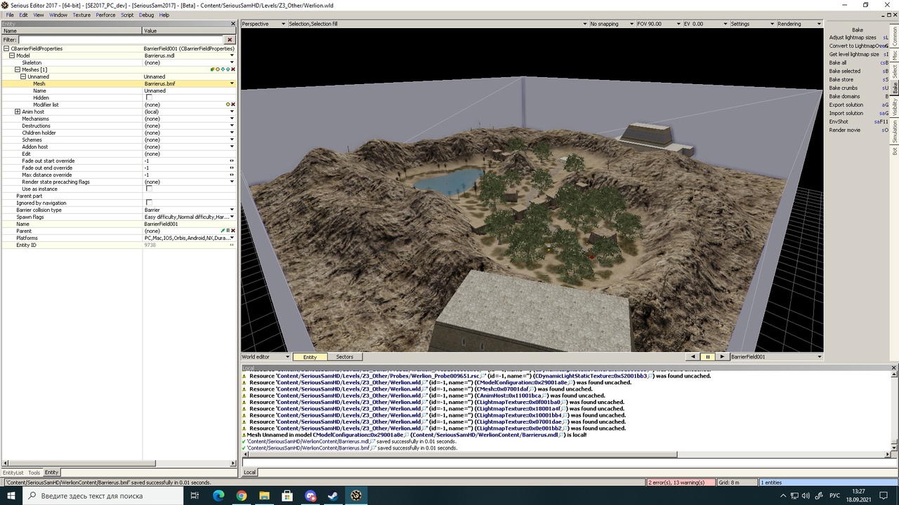Open the Script menu
Viewport: 899px width, 505px height.
click(127, 15)
